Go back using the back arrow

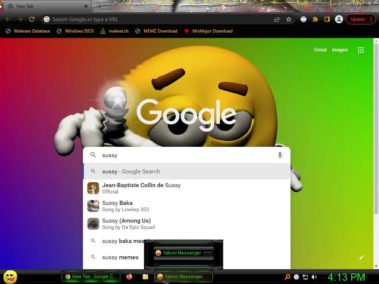click(8, 19)
